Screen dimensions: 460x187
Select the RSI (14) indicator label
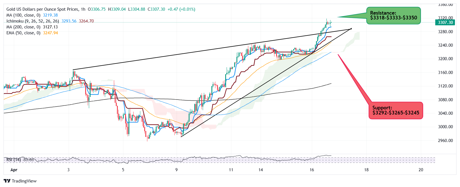tap(14, 160)
